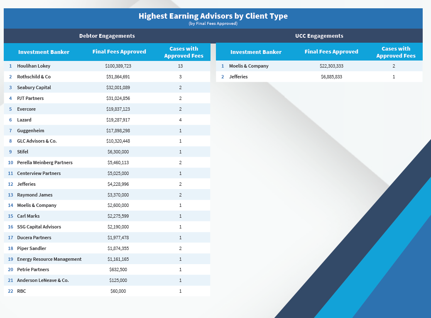
Task: Click the Highest Earning Advisors by Client Type title
Action: [x=213, y=16]
